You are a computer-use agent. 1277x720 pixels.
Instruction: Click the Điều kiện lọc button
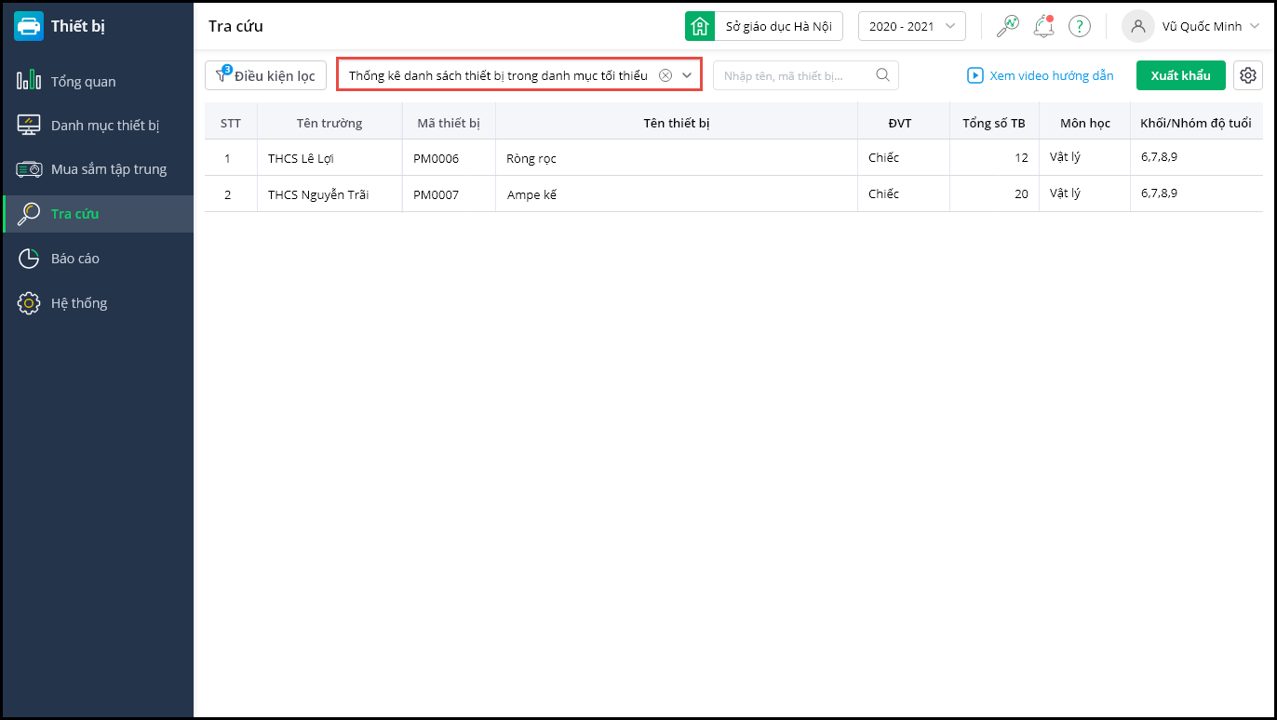coord(265,75)
